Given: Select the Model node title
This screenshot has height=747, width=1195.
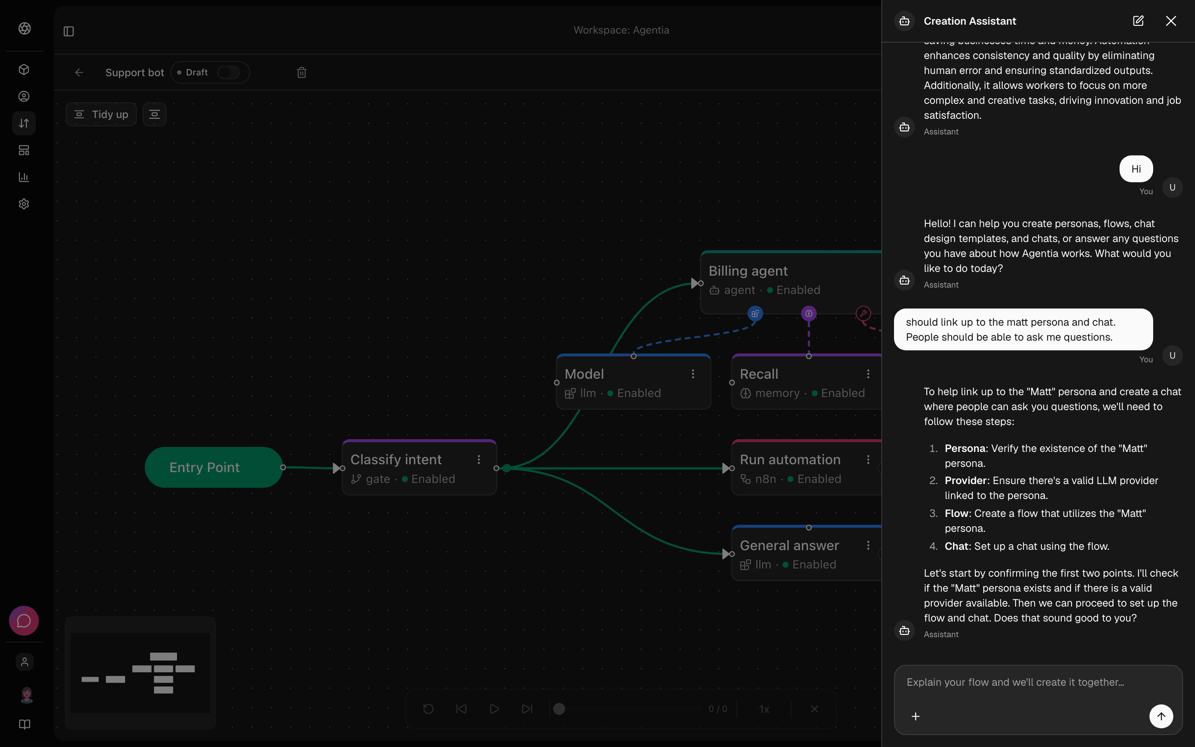Looking at the screenshot, I should coord(584,374).
